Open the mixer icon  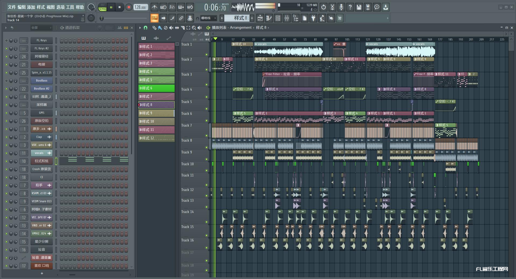[x=287, y=18]
